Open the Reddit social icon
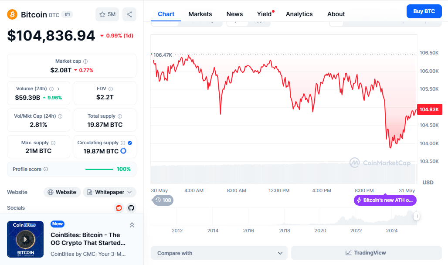The width and height of the screenshot is (448, 265). click(x=119, y=208)
